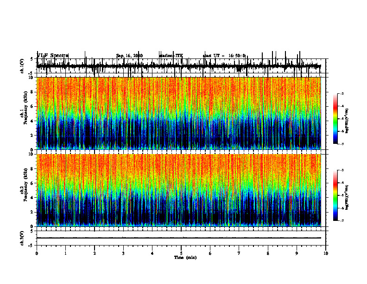The height and width of the screenshot is (284, 367).
Task: Click the "VLF Spectra" plot title
Action: click(53, 56)
